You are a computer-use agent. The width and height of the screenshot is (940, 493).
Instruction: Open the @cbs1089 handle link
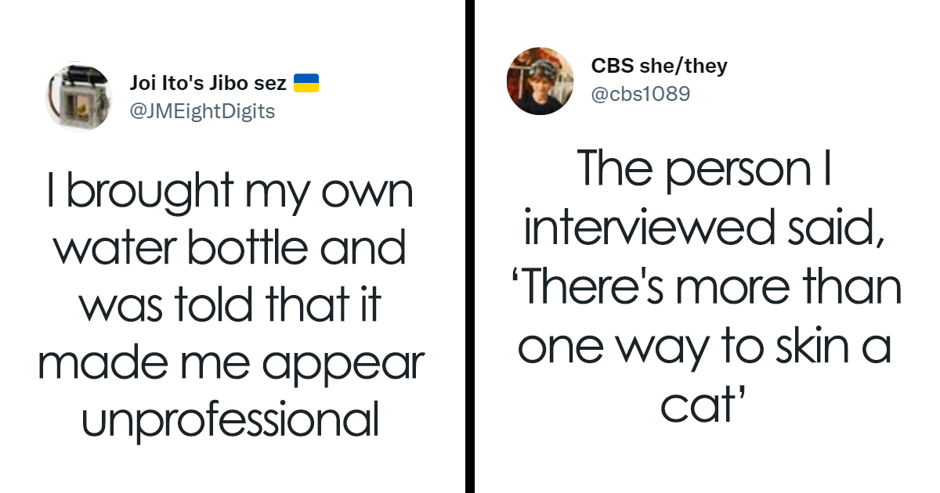coord(641,95)
